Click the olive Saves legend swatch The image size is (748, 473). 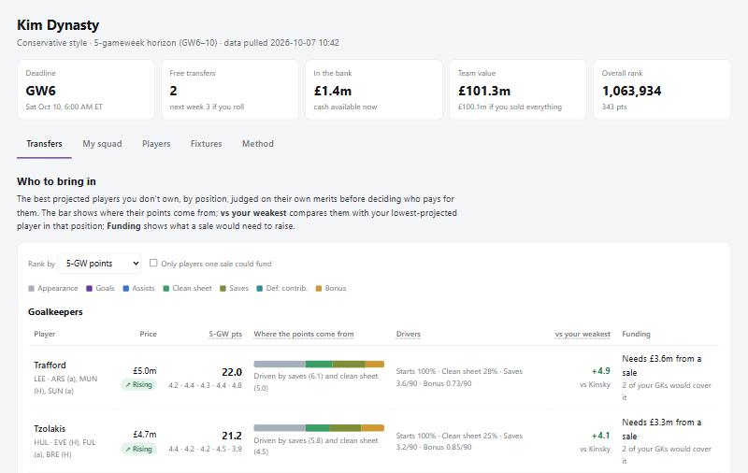click(x=223, y=289)
